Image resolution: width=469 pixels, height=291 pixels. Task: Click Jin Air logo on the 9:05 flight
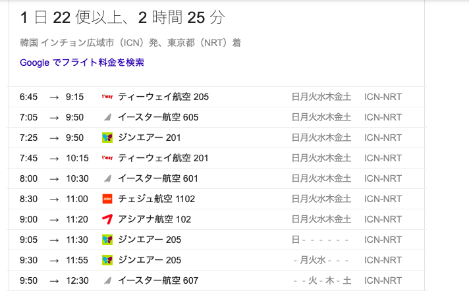coord(107,240)
